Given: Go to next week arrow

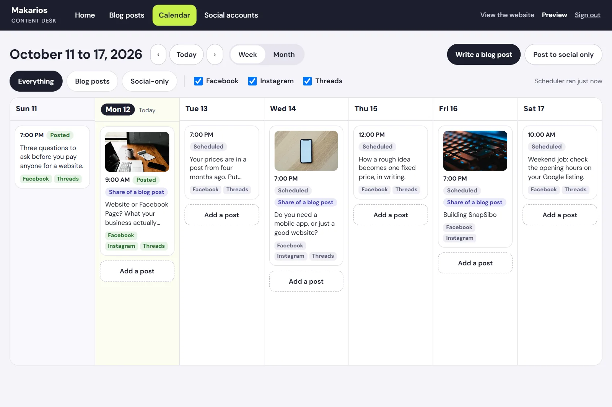Looking at the screenshot, I should point(215,55).
